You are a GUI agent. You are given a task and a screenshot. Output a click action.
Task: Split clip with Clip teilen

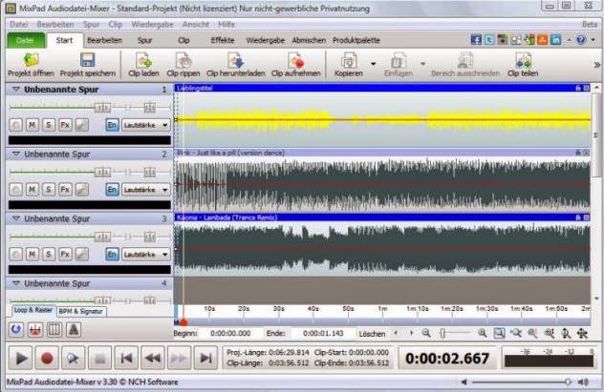[523, 65]
